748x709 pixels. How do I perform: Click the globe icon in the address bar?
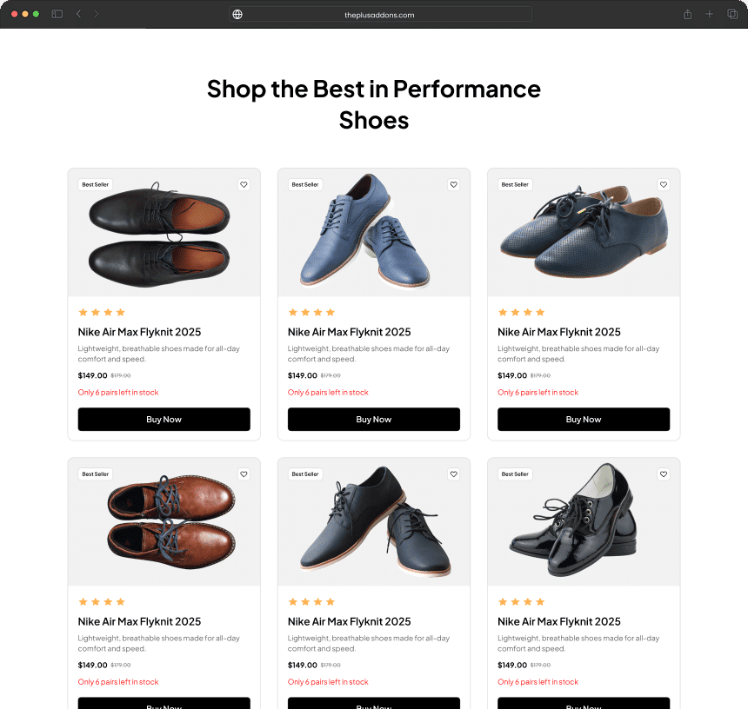237,14
